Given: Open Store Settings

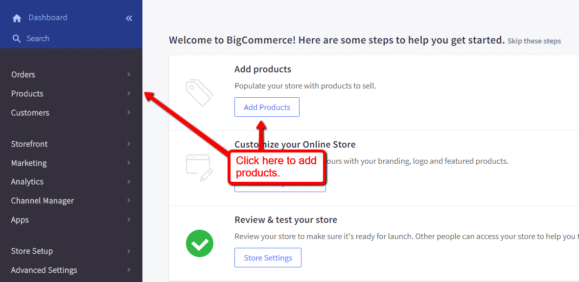Looking at the screenshot, I should click(x=268, y=258).
